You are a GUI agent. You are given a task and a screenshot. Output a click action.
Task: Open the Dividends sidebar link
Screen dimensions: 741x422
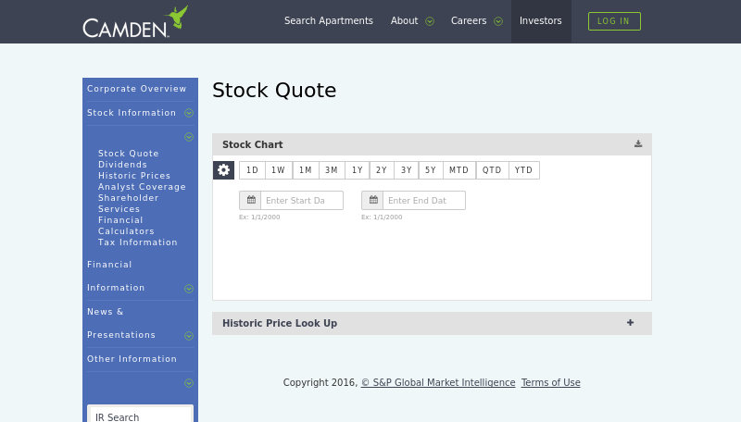[x=122, y=165]
